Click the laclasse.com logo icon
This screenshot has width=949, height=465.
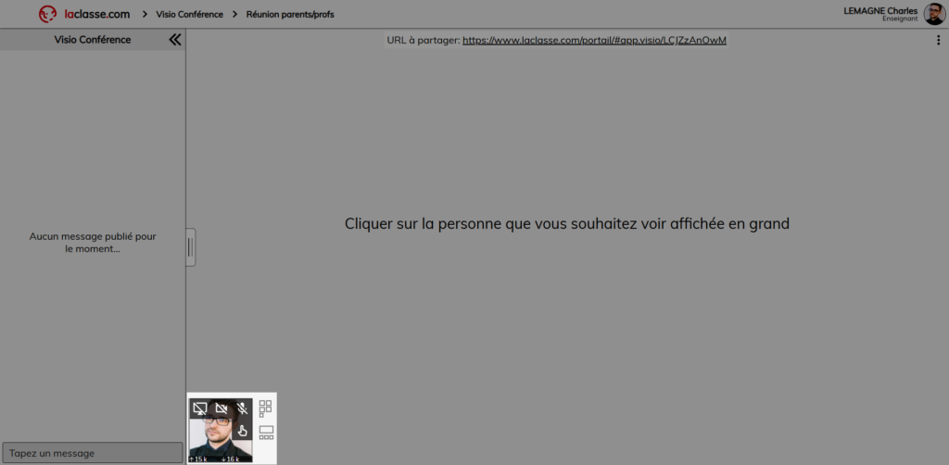(47, 14)
